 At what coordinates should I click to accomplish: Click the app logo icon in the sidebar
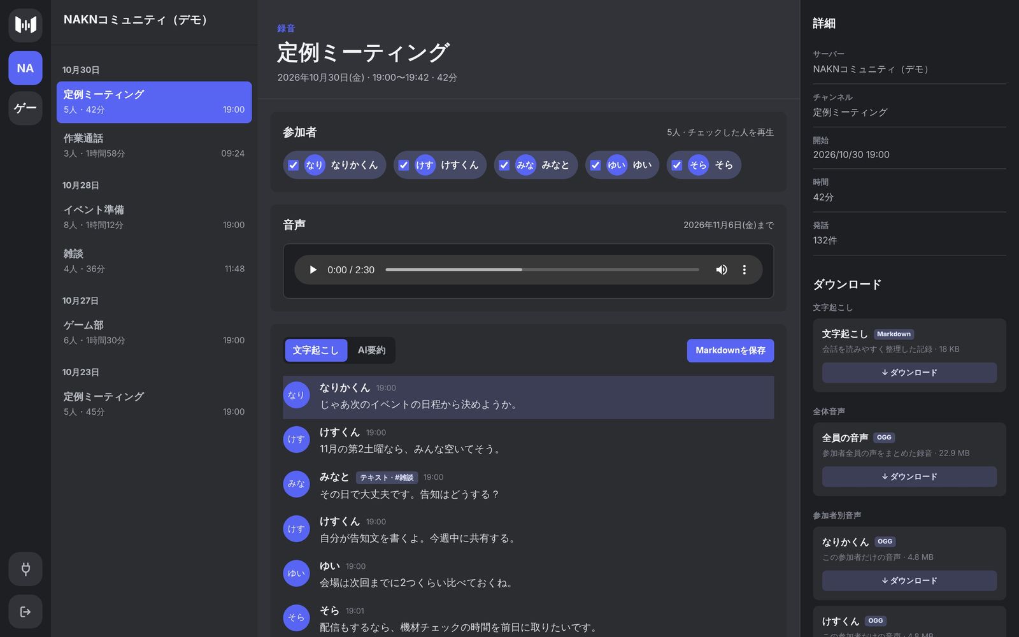pyautogui.click(x=25, y=25)
